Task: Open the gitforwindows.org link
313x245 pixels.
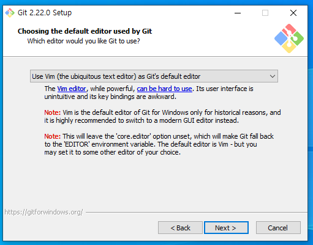Action: tap(43, 212)
